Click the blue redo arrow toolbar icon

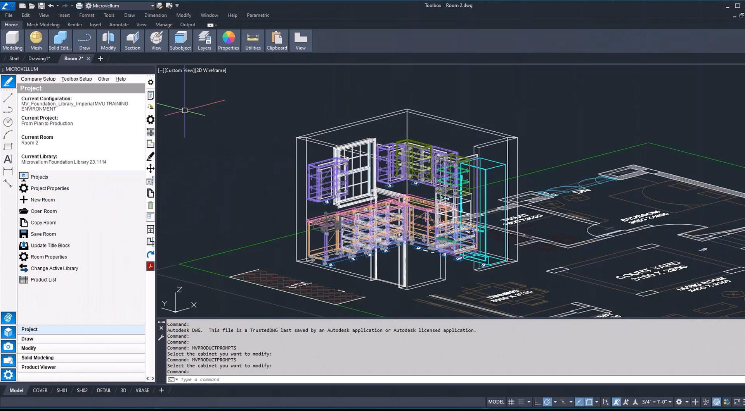click(150, 254)
